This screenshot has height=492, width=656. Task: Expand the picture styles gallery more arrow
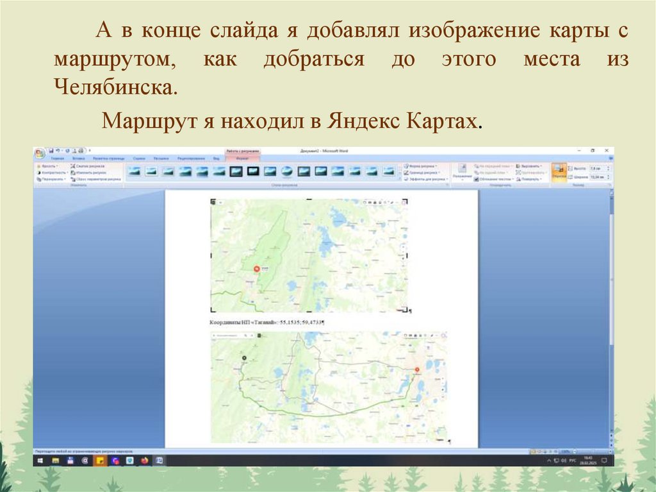click(x=400, y=179)
